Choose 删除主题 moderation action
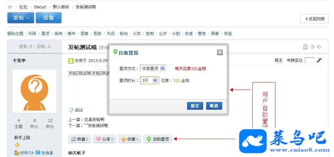Viewport: 334px width, 157px height. [15, 34]
